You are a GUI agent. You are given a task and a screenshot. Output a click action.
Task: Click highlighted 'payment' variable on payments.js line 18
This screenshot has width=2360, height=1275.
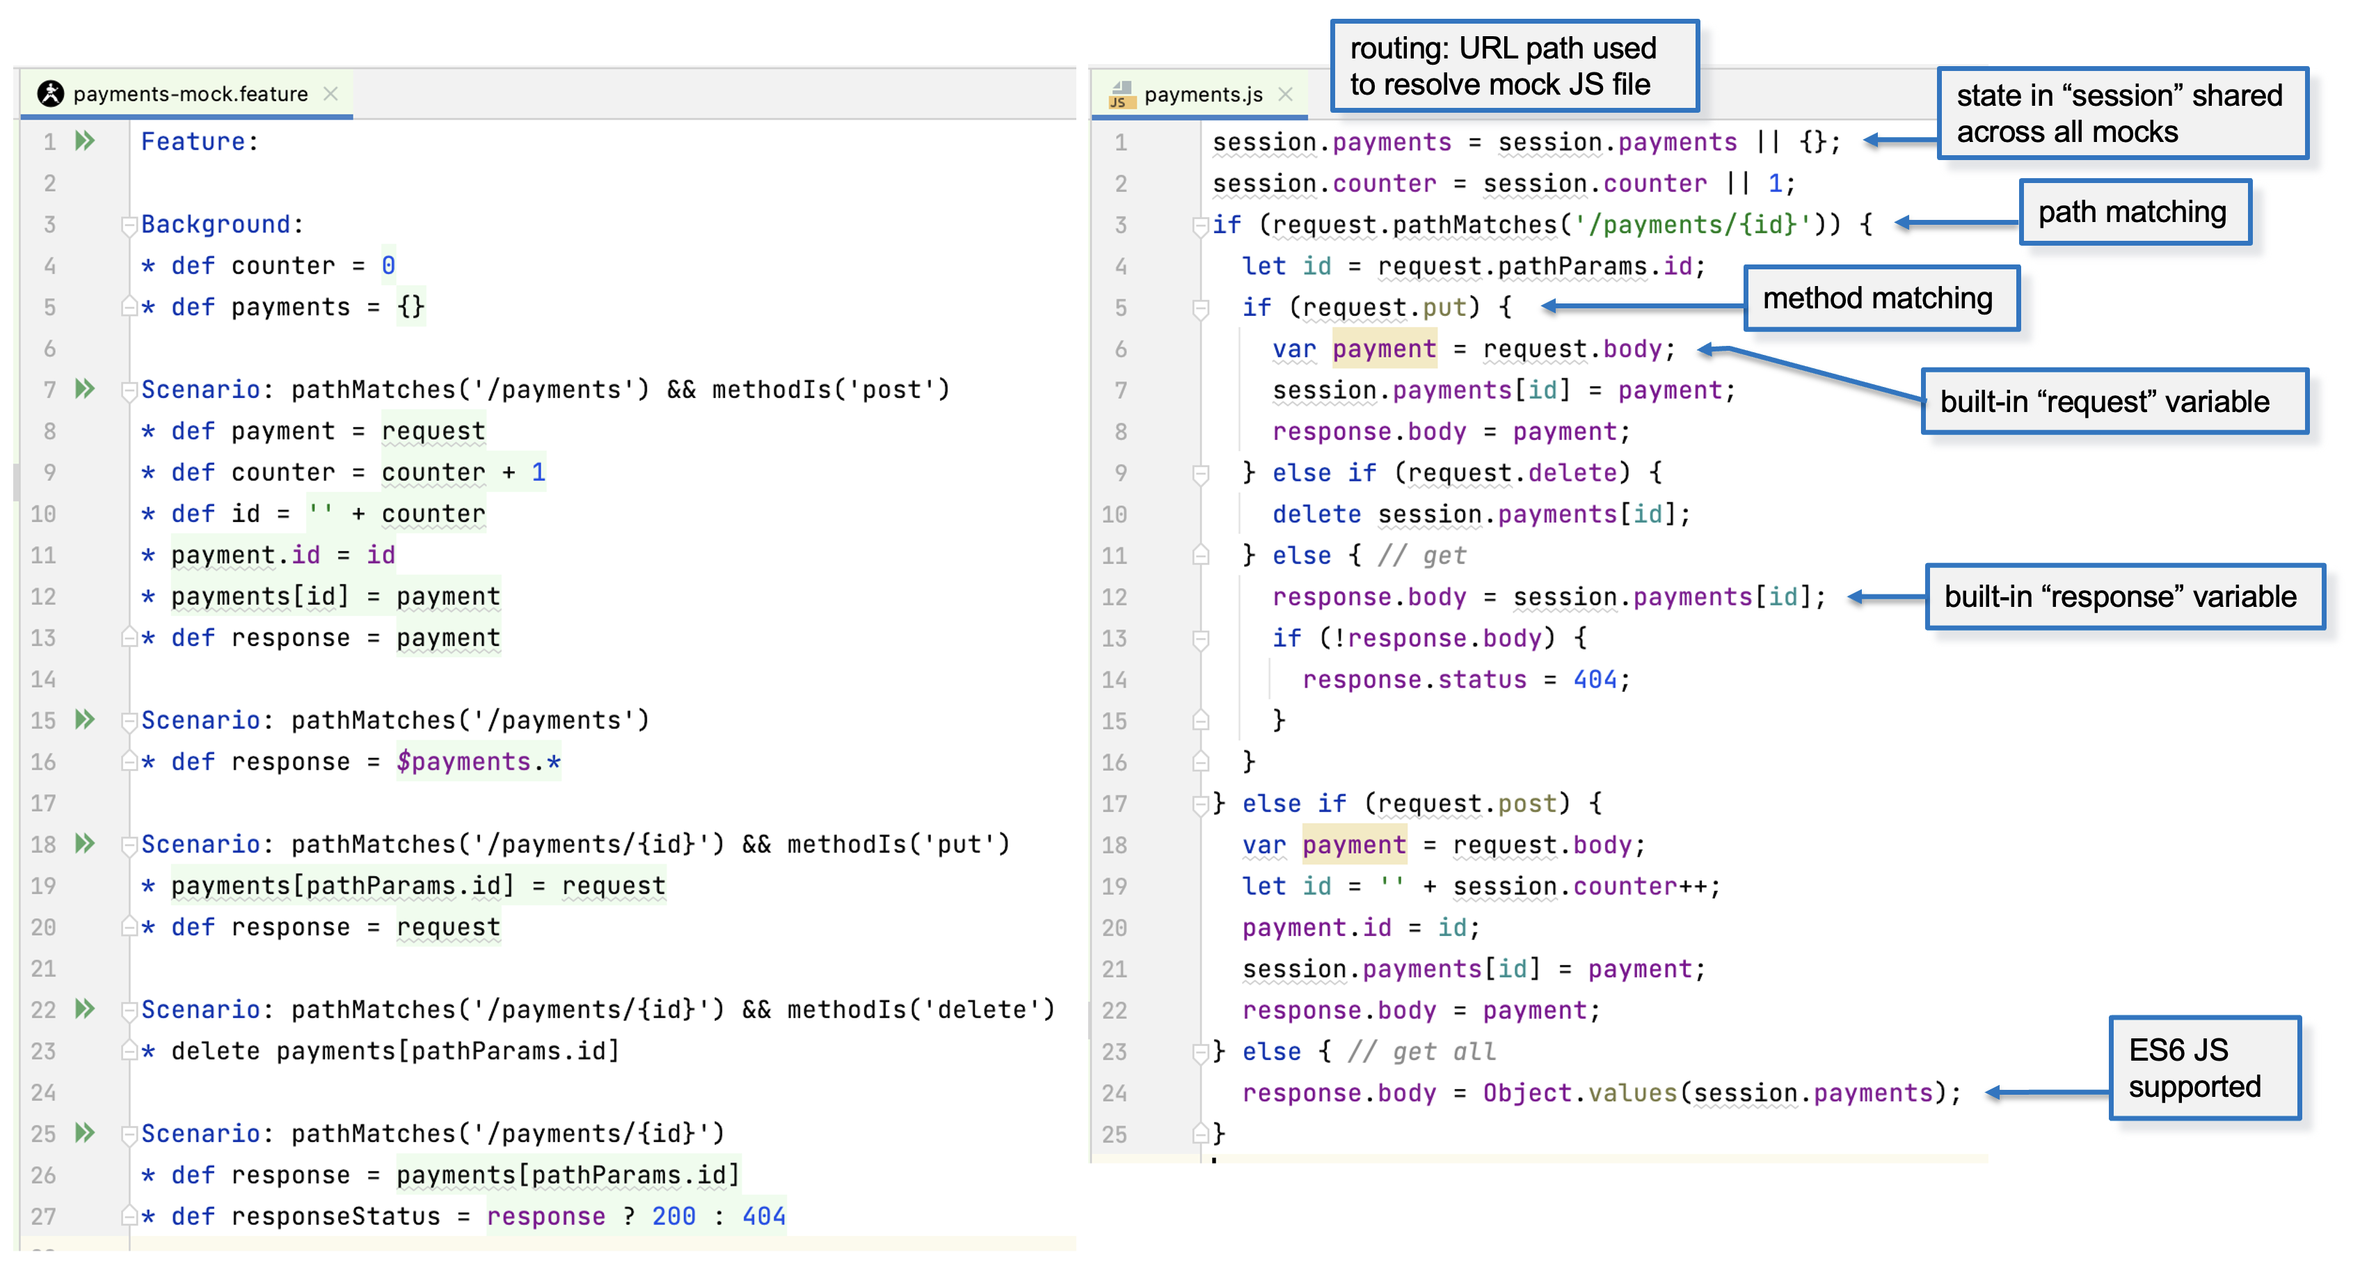(1354, 844)
